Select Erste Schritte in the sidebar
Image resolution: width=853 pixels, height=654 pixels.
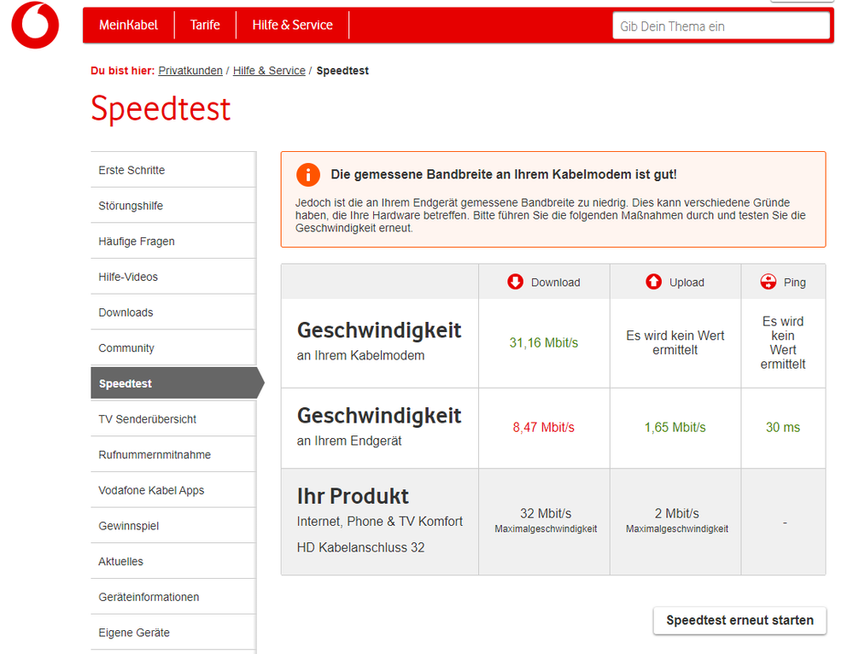[x=173, y=170]
